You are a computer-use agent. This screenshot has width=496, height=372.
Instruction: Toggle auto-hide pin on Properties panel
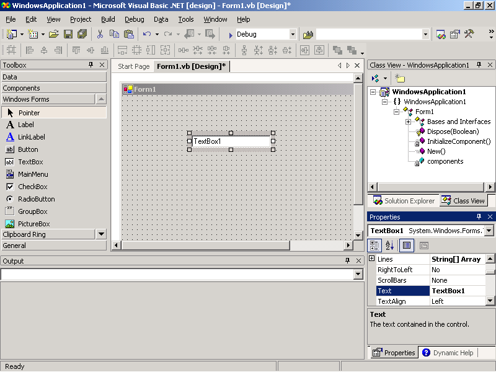[479, 216]
